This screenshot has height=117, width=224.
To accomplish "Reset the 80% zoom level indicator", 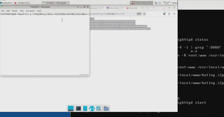I will click(x=139, y=14).
